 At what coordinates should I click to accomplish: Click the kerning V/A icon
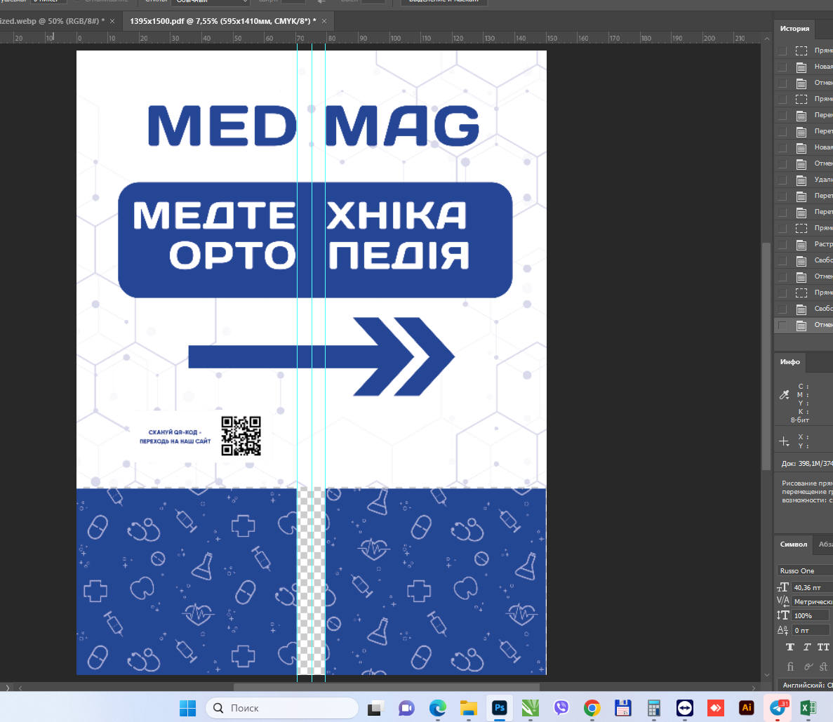782,601
